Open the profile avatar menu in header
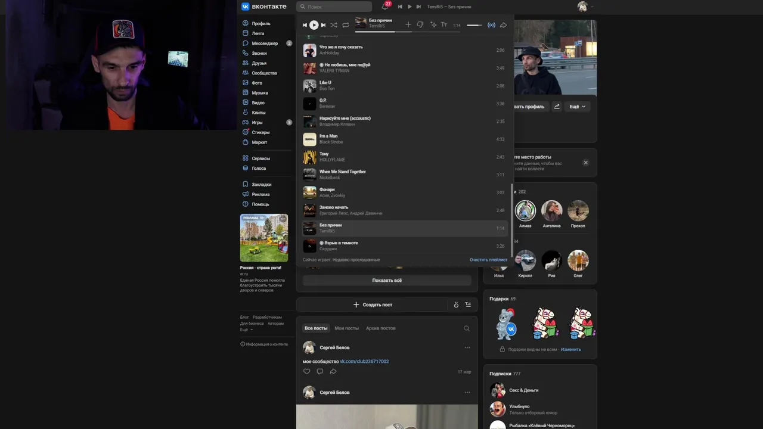This screenshot has height=429, width=763. pyautogui.click(x=585, y=7)
